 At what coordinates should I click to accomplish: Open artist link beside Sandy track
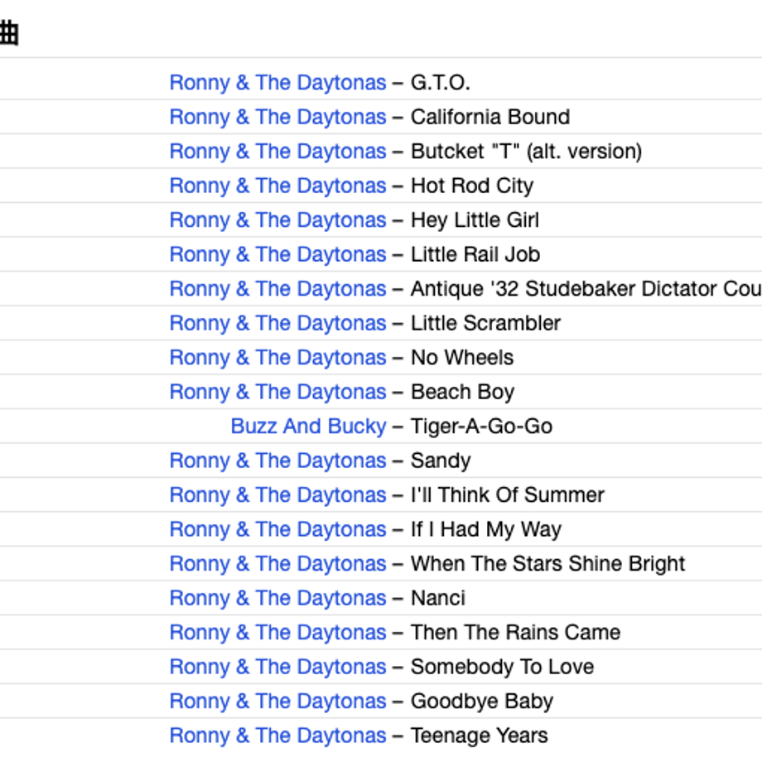tap(277, 461)
